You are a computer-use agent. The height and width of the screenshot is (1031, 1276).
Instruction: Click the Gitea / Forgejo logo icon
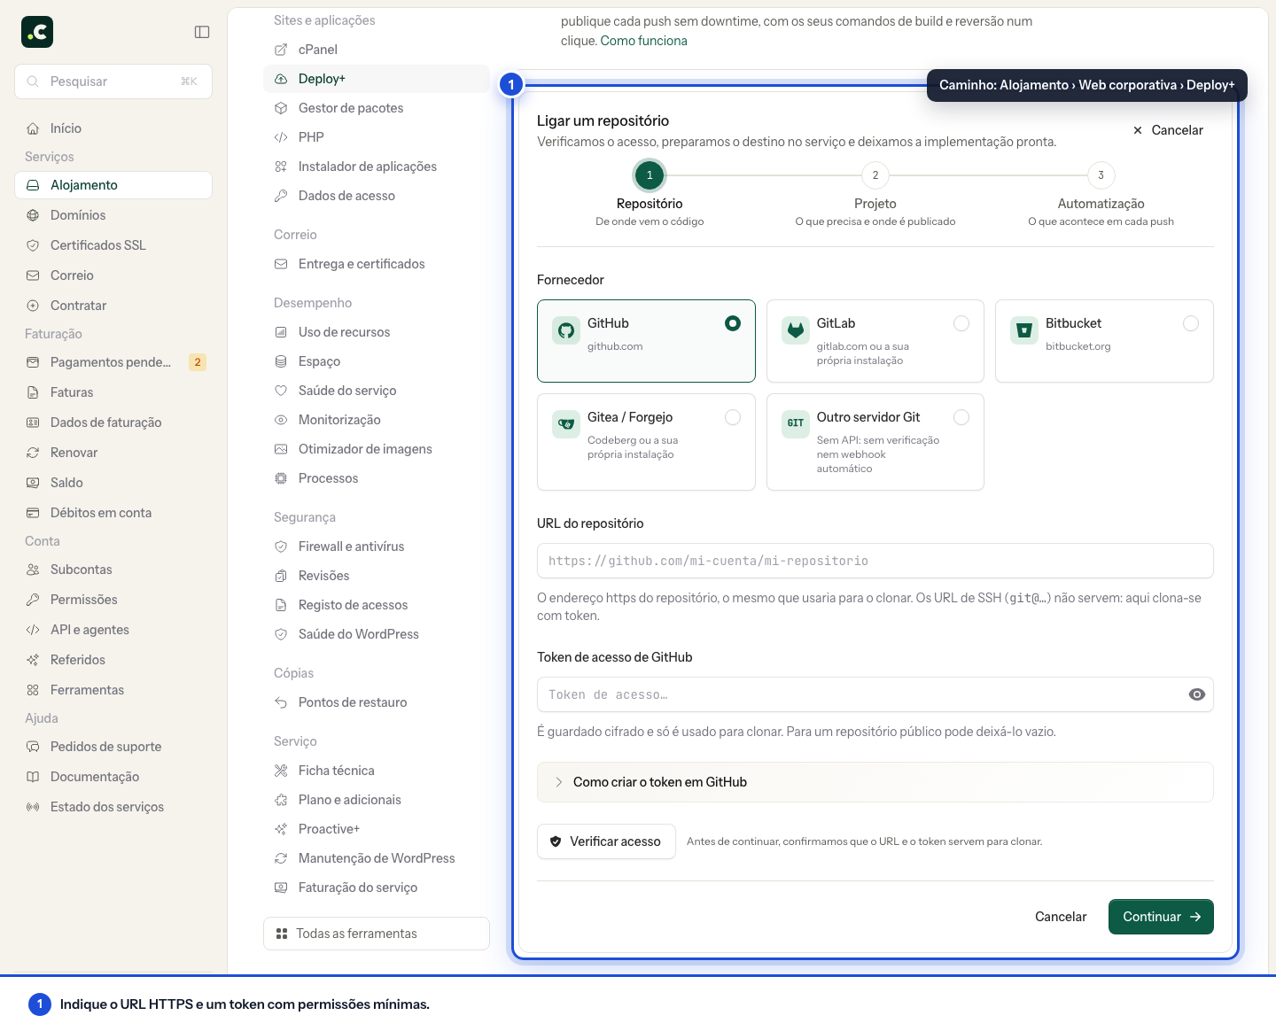565,424
